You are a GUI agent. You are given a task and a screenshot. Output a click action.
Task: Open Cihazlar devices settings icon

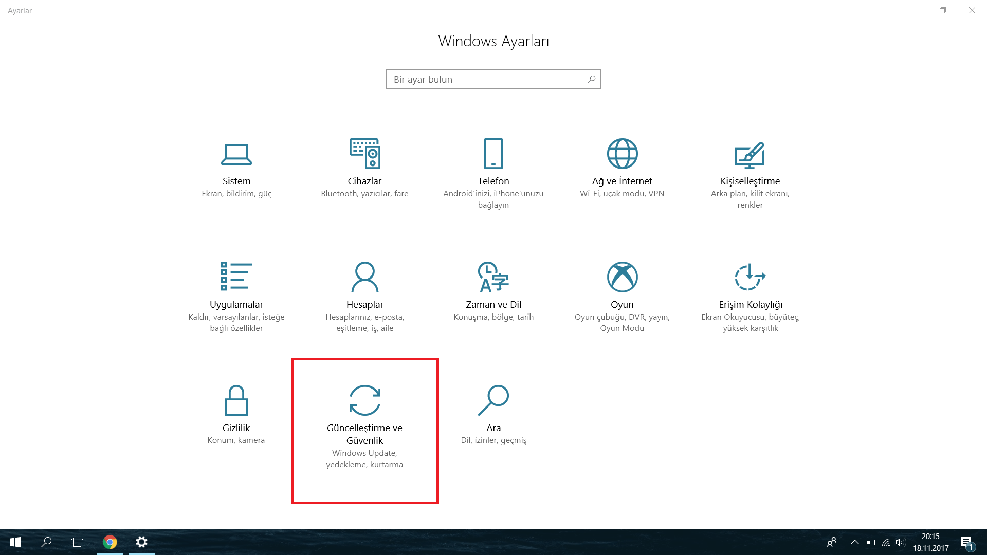click(364, 154)
